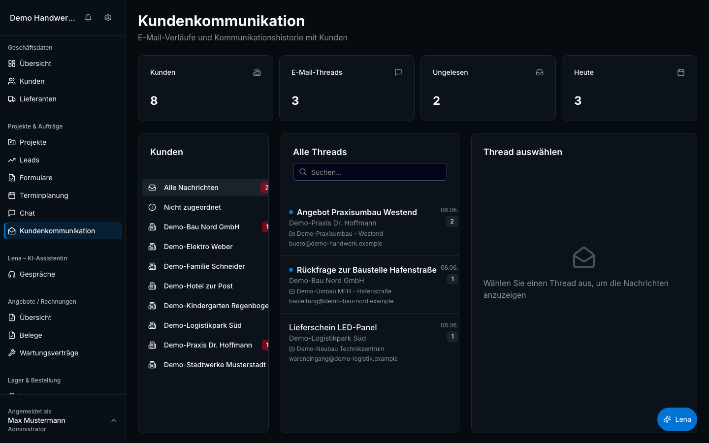
Task: Expand the Max Mustermann account menu
Action: tap(63, 420)
